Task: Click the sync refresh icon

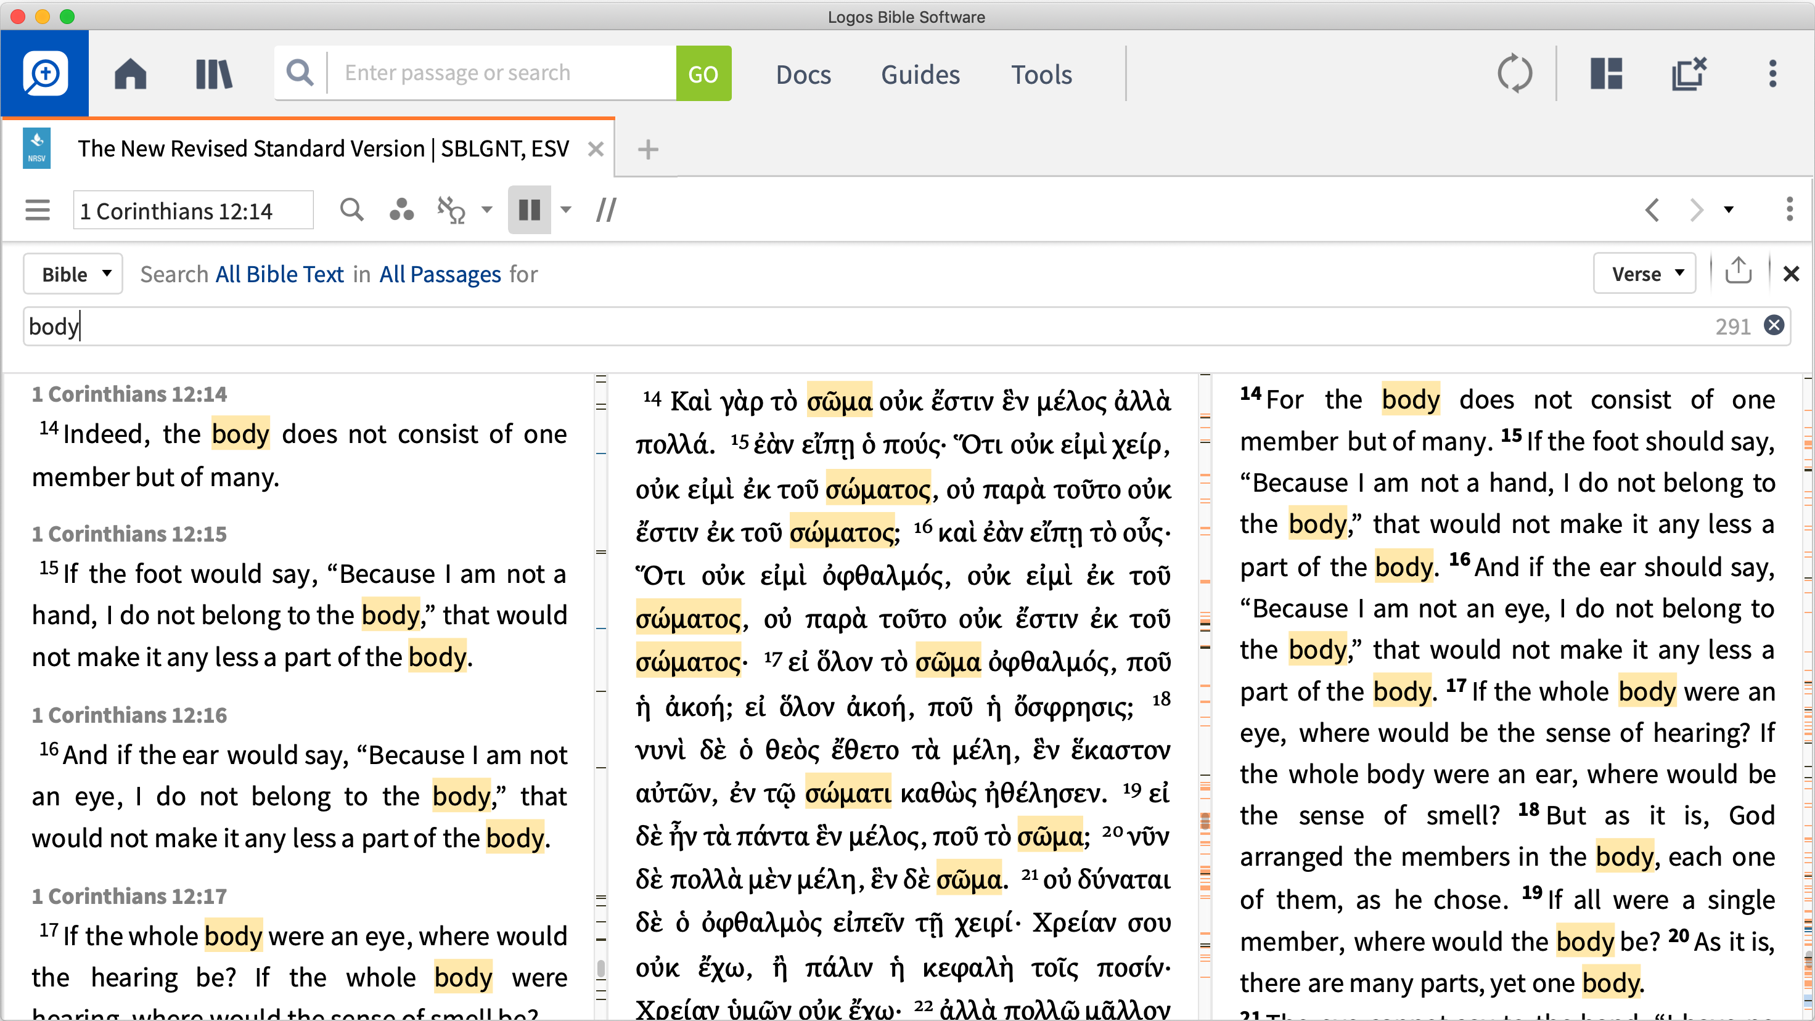Action: (x=1515, y=74)
